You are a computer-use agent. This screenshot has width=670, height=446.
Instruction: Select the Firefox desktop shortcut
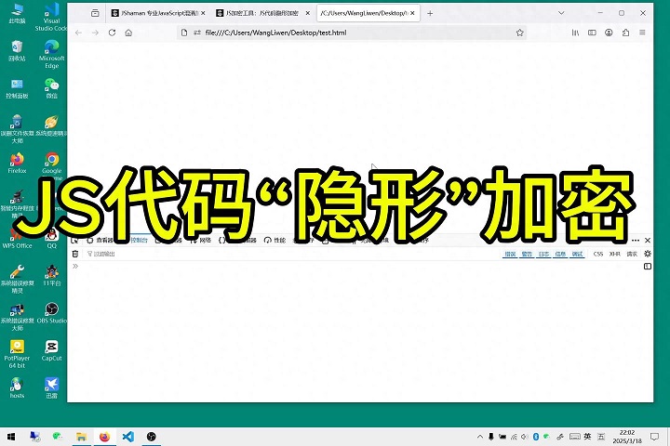(x=17, y=164)
